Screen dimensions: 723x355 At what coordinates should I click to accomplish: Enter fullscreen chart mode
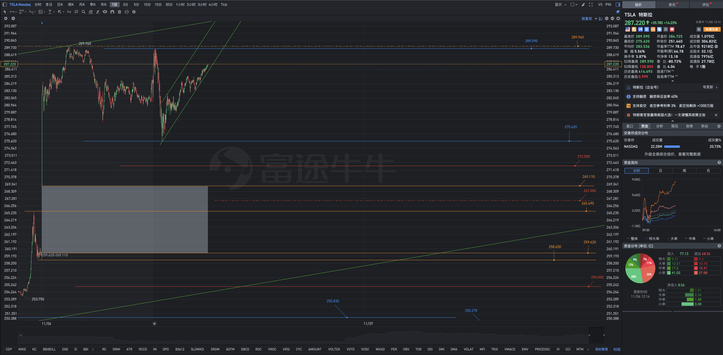[591, 5]
